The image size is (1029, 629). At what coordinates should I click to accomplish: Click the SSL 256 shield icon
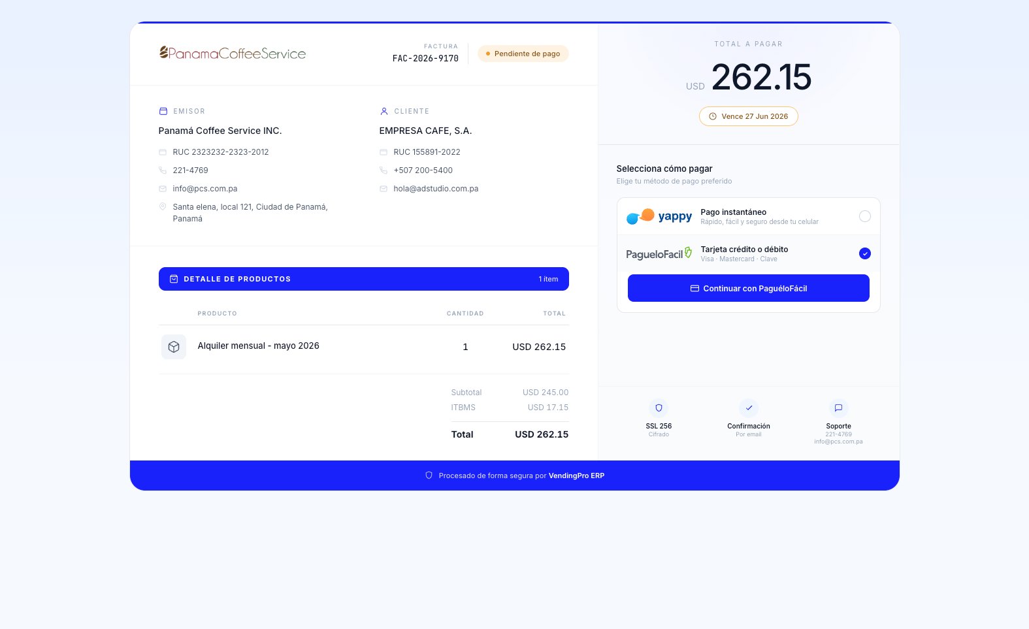pyautogui.click(x=659, y=408)
